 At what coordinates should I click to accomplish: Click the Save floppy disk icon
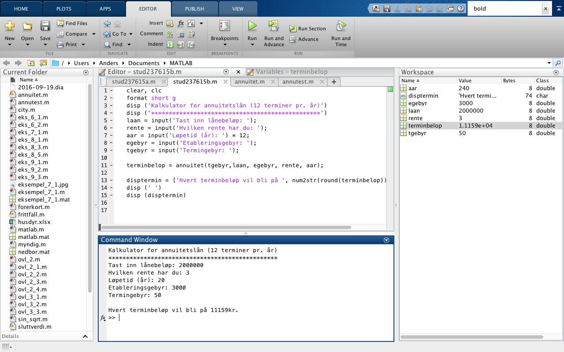pyautogui.click(x=45, y=26)
